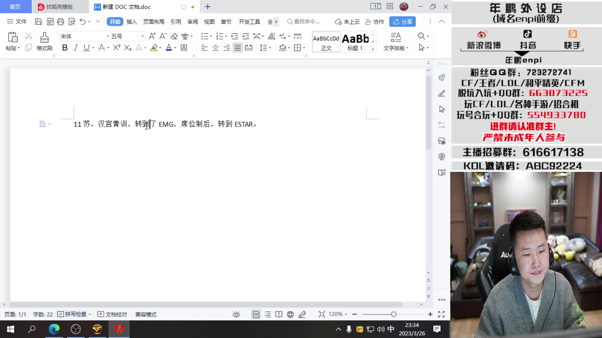Click the Collaborate button
Screen dimensions: 602x338
[374, 22]
